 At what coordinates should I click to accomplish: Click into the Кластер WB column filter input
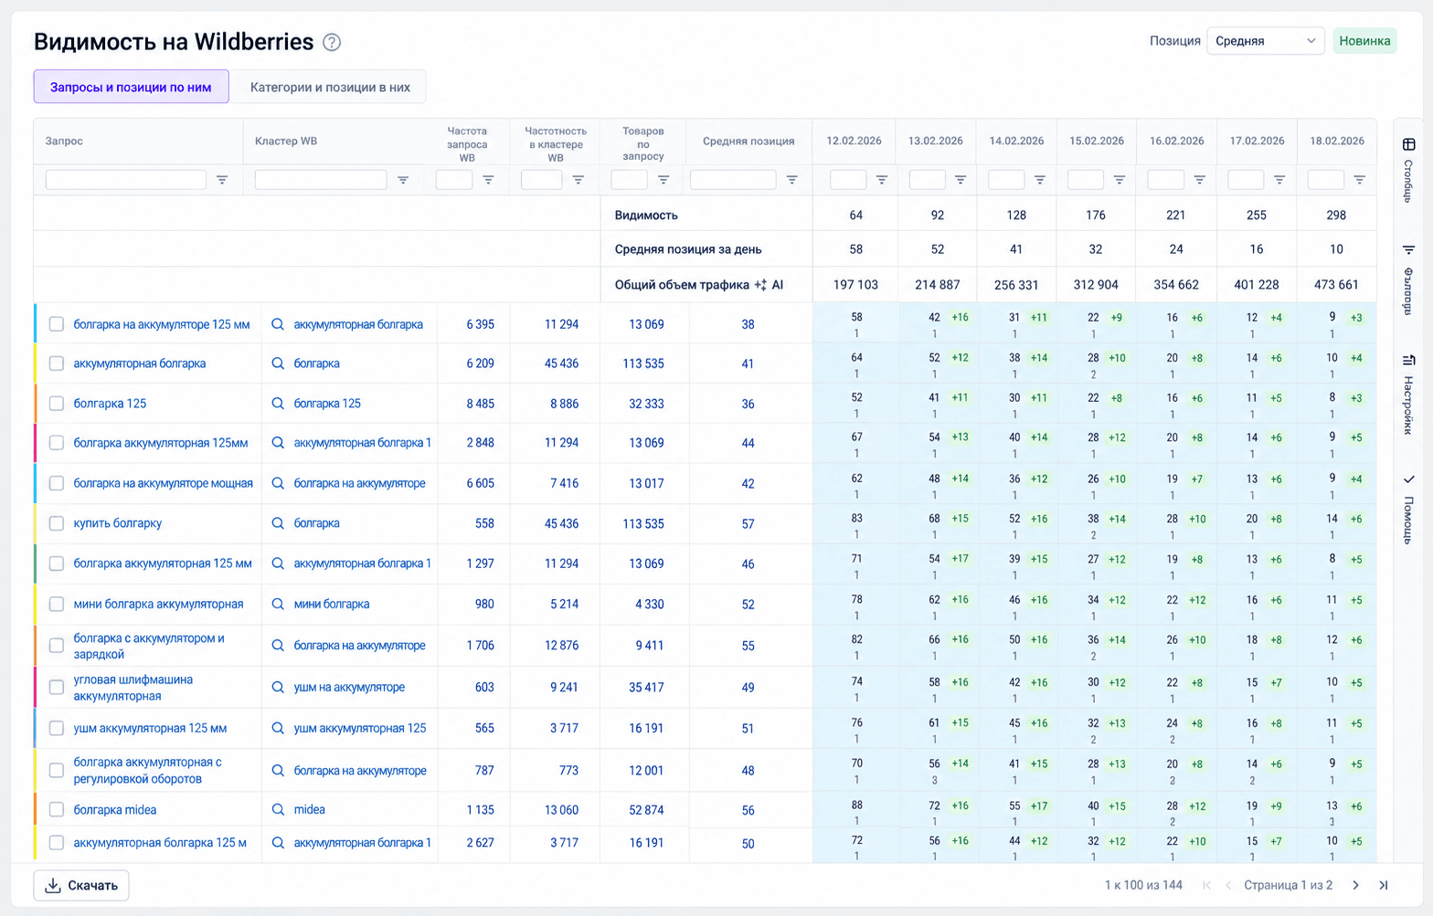click(x=321, y=180)
